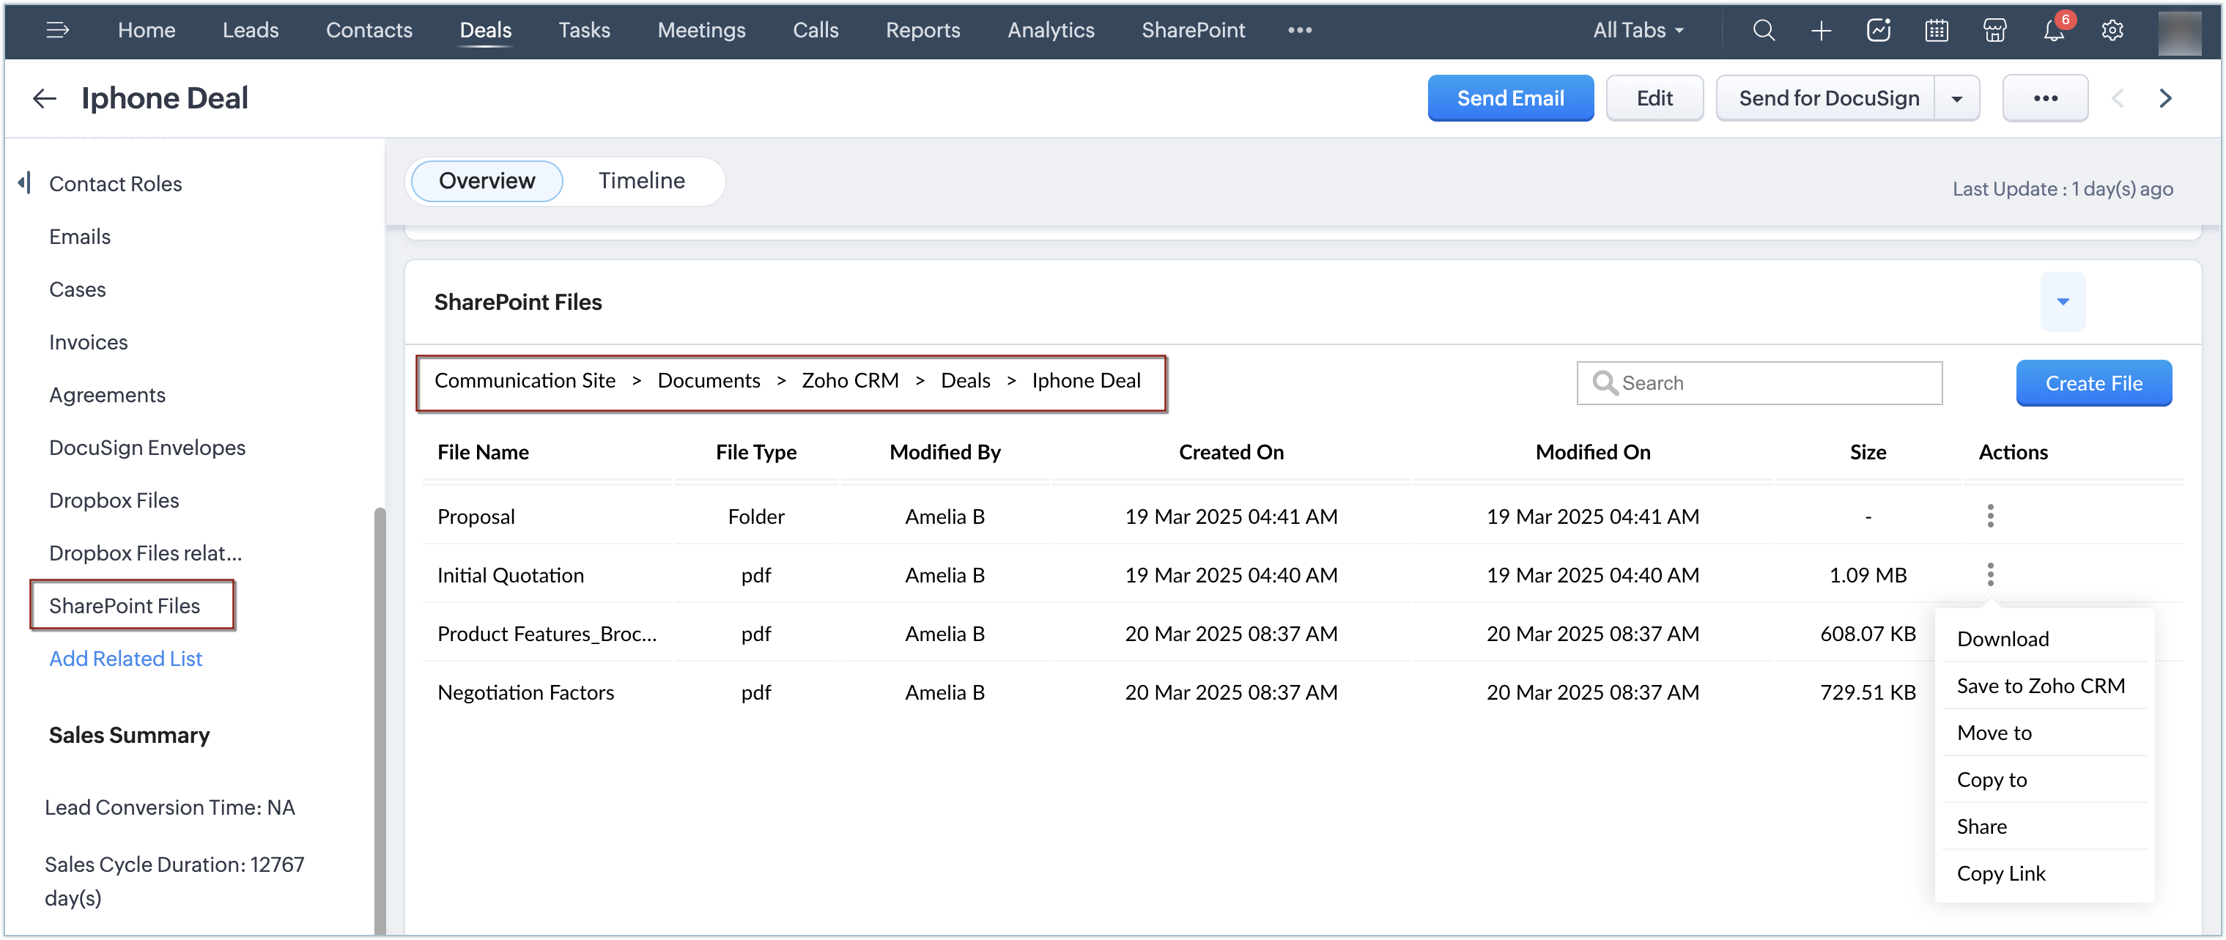Viewport: 2226px width, 940px height.
Task: Click the marketplace store icon
Action: point(1994,31)
